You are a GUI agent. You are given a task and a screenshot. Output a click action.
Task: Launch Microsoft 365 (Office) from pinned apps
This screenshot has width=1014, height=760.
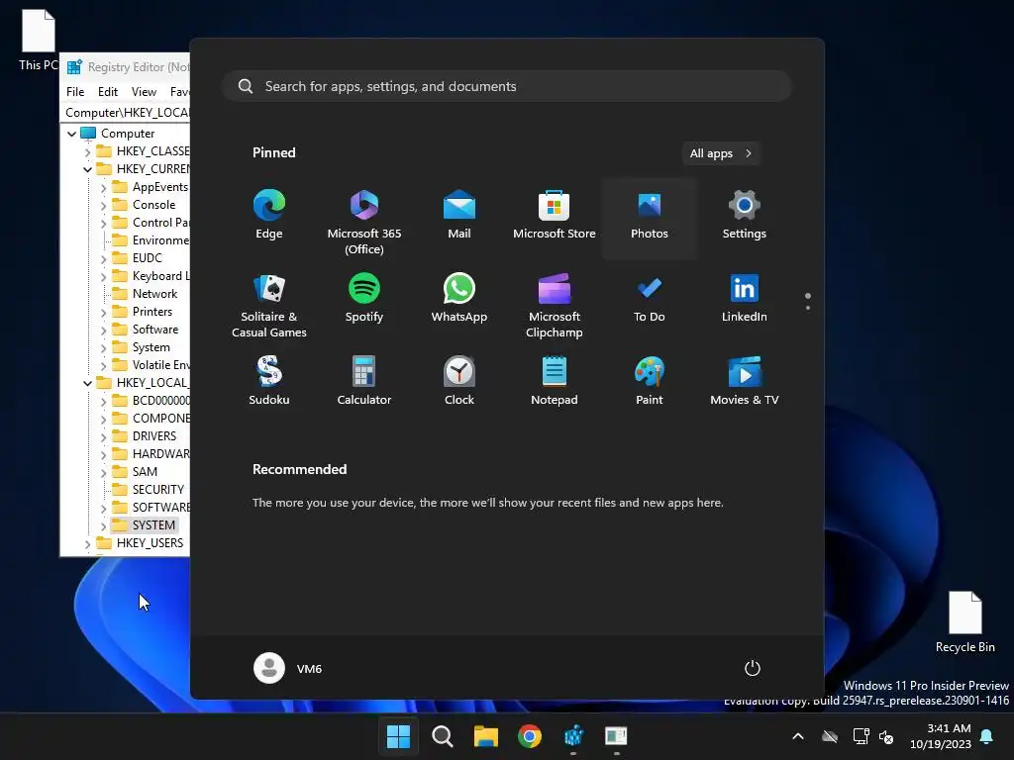click(x=364, y=221)
